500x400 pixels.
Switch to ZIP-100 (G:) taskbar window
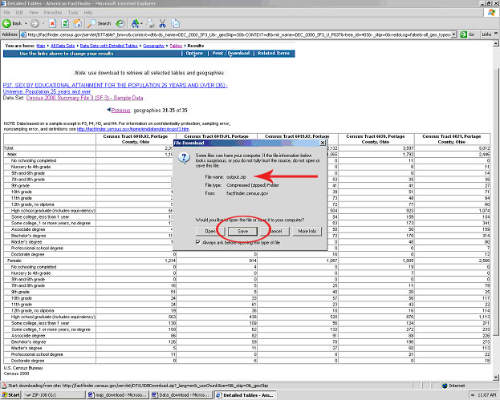(54, 395)
